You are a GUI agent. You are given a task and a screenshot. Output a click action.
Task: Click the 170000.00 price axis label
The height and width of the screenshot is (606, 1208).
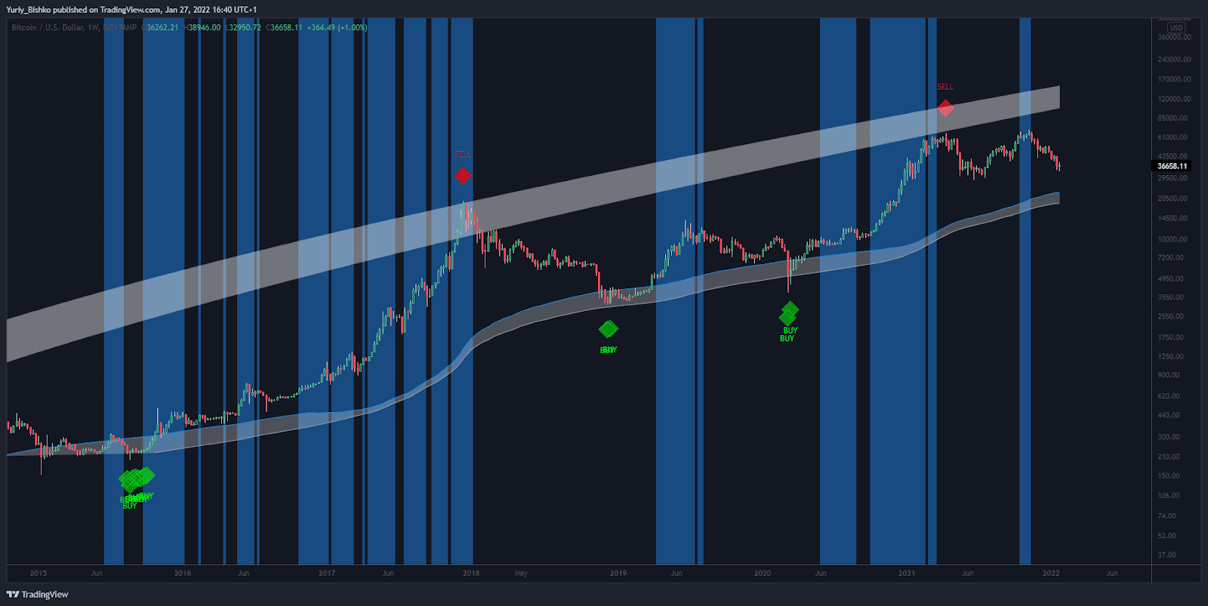pos(1174,79)
